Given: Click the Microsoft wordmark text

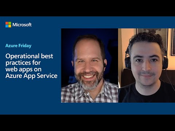Looking at the screenshot, I should click(22, 25).
